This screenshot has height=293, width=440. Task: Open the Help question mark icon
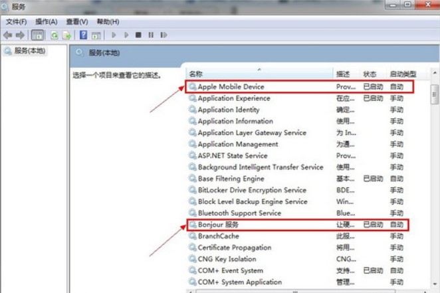[x=83, y=35]
